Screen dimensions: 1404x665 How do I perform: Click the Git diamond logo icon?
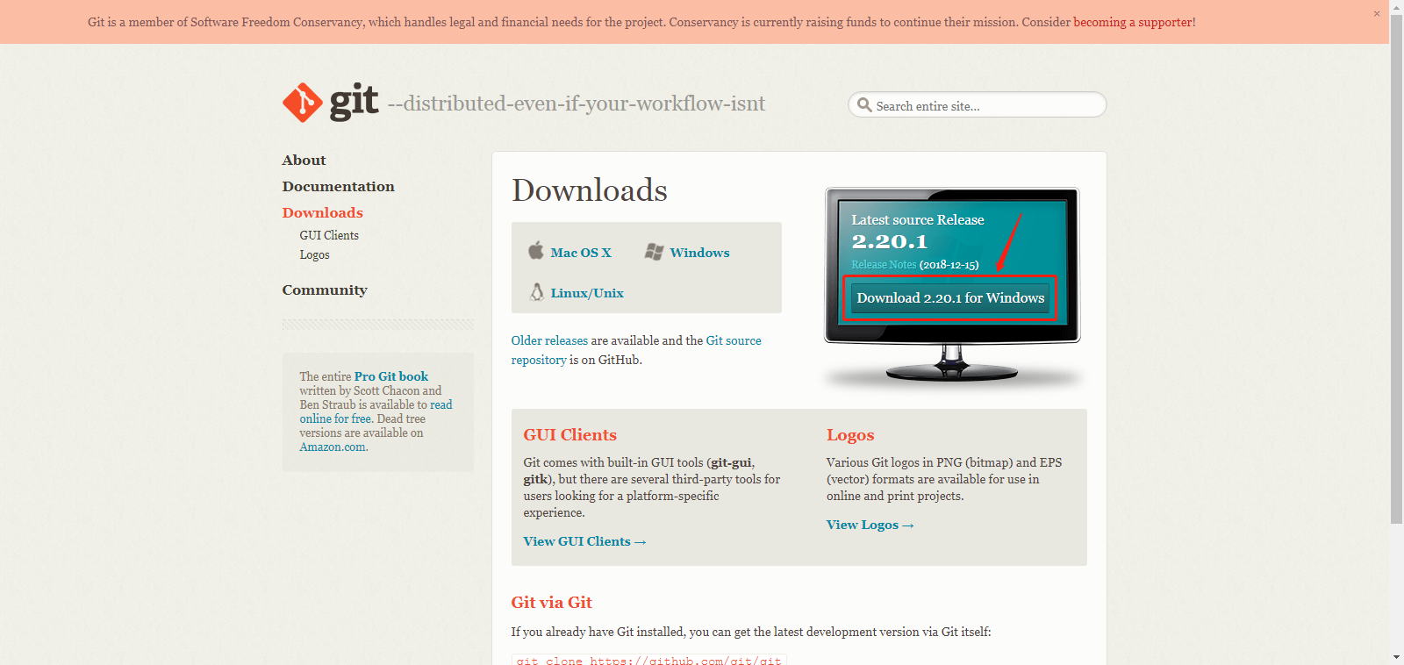click(x=303, y=103)
